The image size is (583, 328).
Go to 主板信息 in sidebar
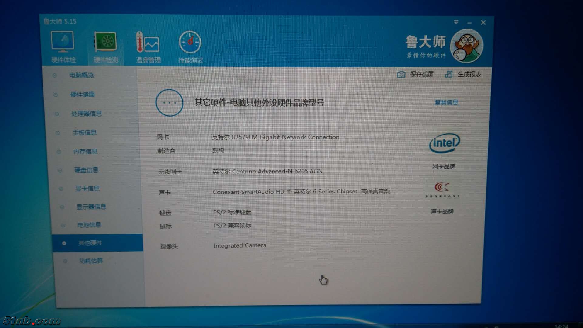pos(84,133)
